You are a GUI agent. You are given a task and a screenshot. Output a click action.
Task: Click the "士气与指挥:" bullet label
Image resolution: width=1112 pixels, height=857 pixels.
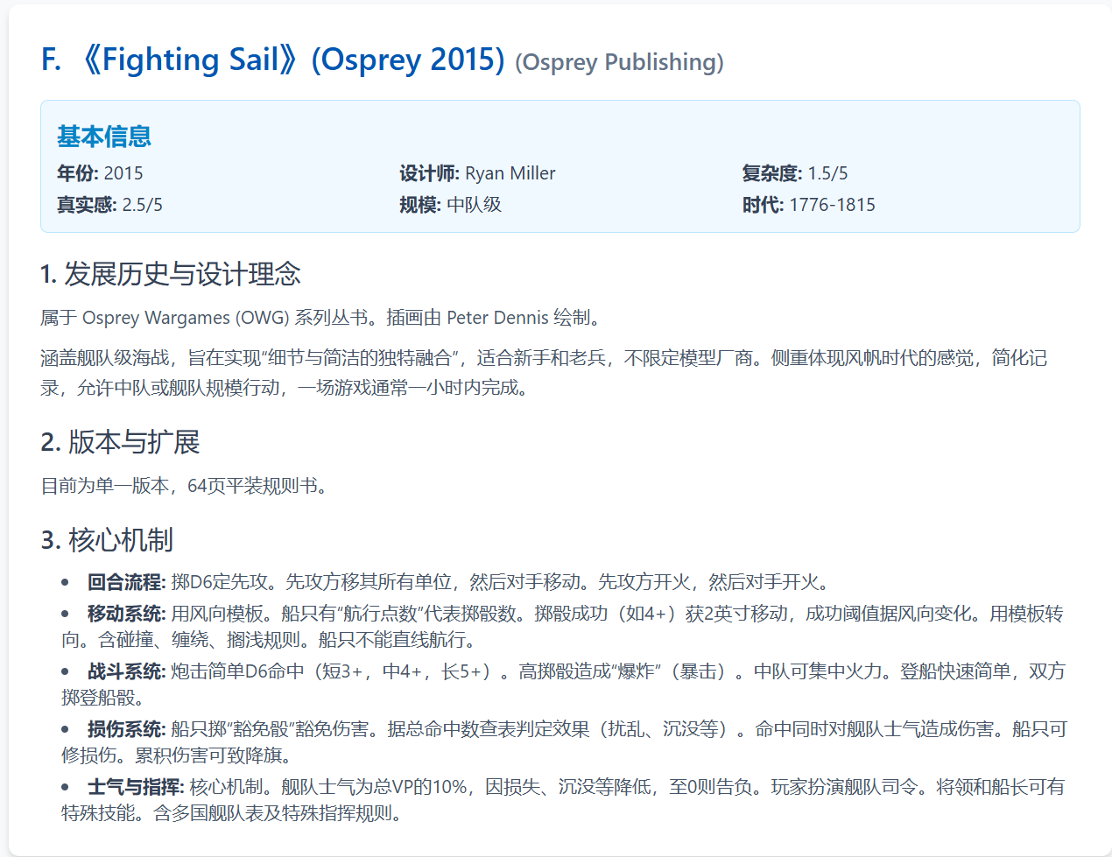pos(136,787)
